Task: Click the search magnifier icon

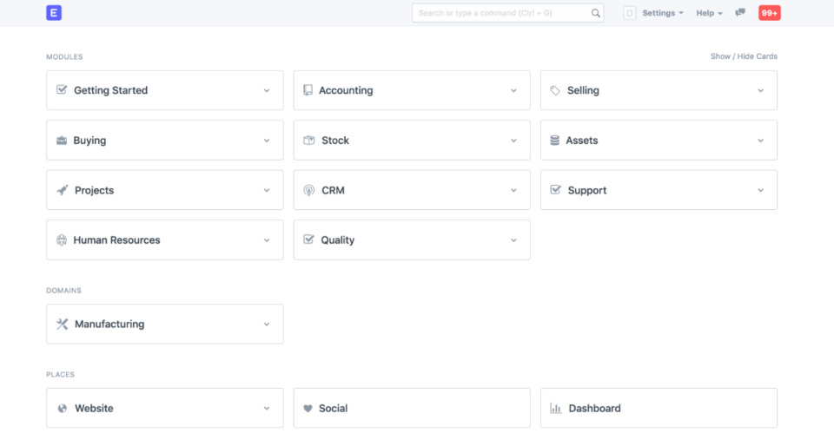Action: (x=596, y=13)
